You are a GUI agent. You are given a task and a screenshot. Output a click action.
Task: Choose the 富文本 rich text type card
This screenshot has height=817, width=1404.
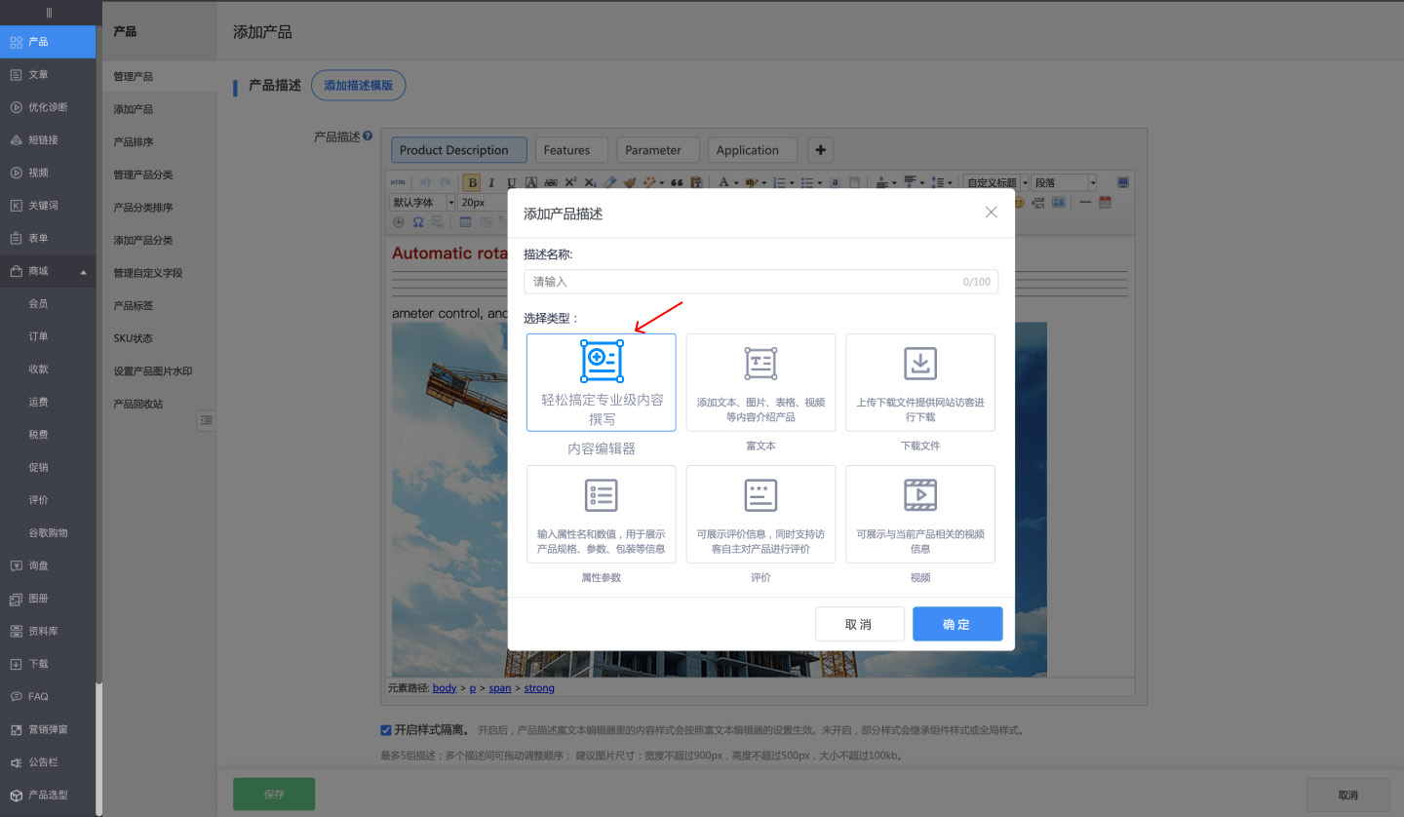pyautogui.click(x=760, y=382)
